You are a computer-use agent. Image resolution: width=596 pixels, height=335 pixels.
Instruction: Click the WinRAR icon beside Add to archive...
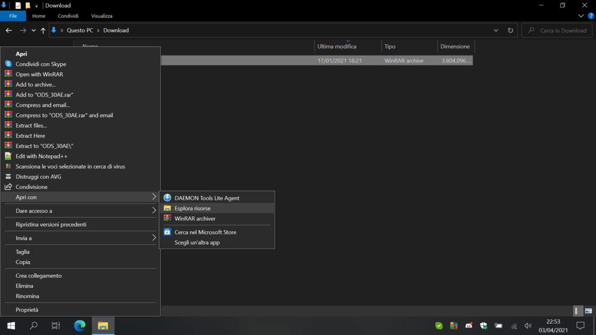[8, 85]
